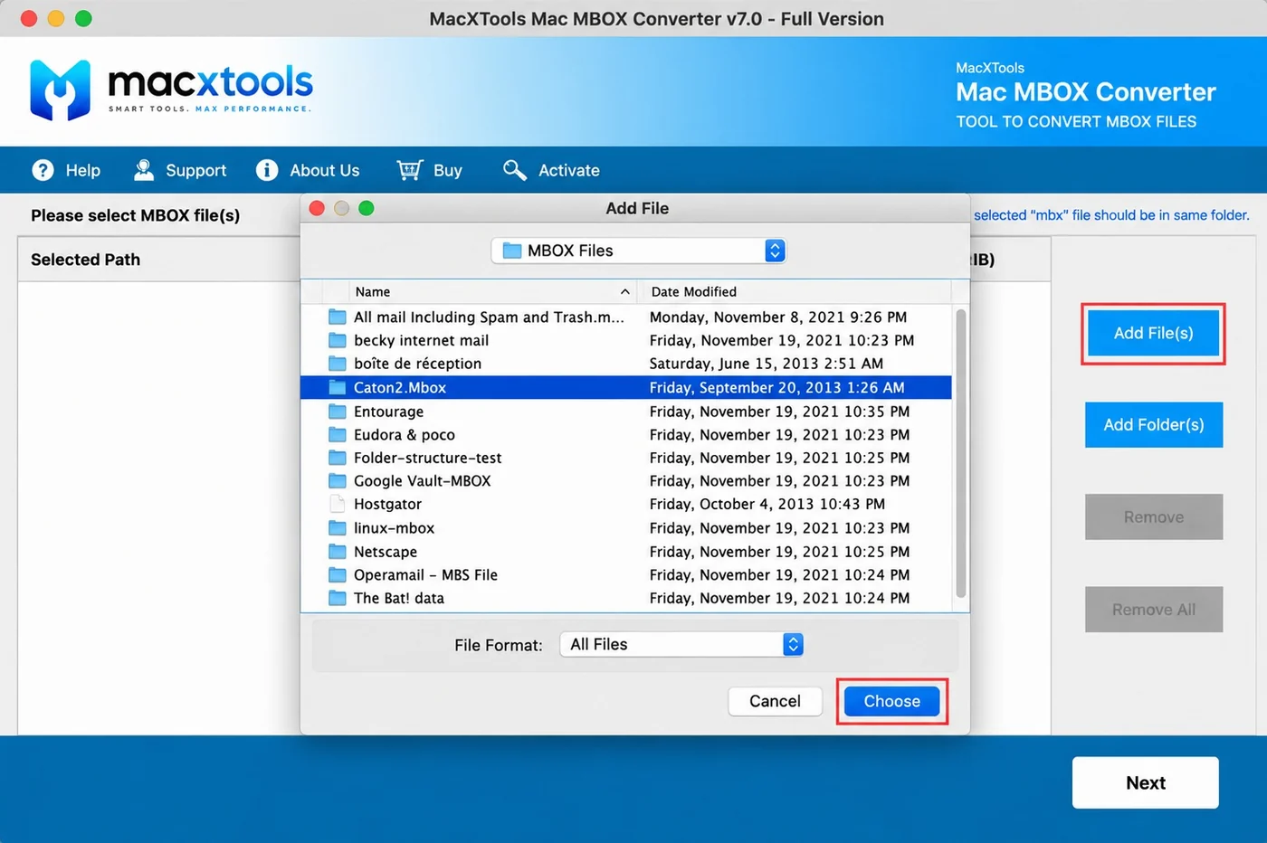Open the Help menu item
1267x843 pixels.
pos(66,170)
